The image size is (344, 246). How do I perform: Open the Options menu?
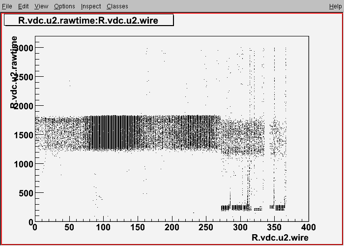(64, 6)
